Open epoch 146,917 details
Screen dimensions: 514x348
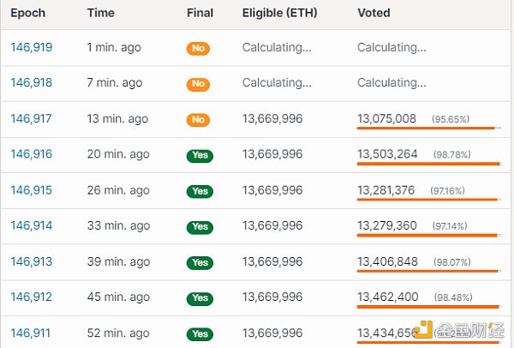(31, 118)
